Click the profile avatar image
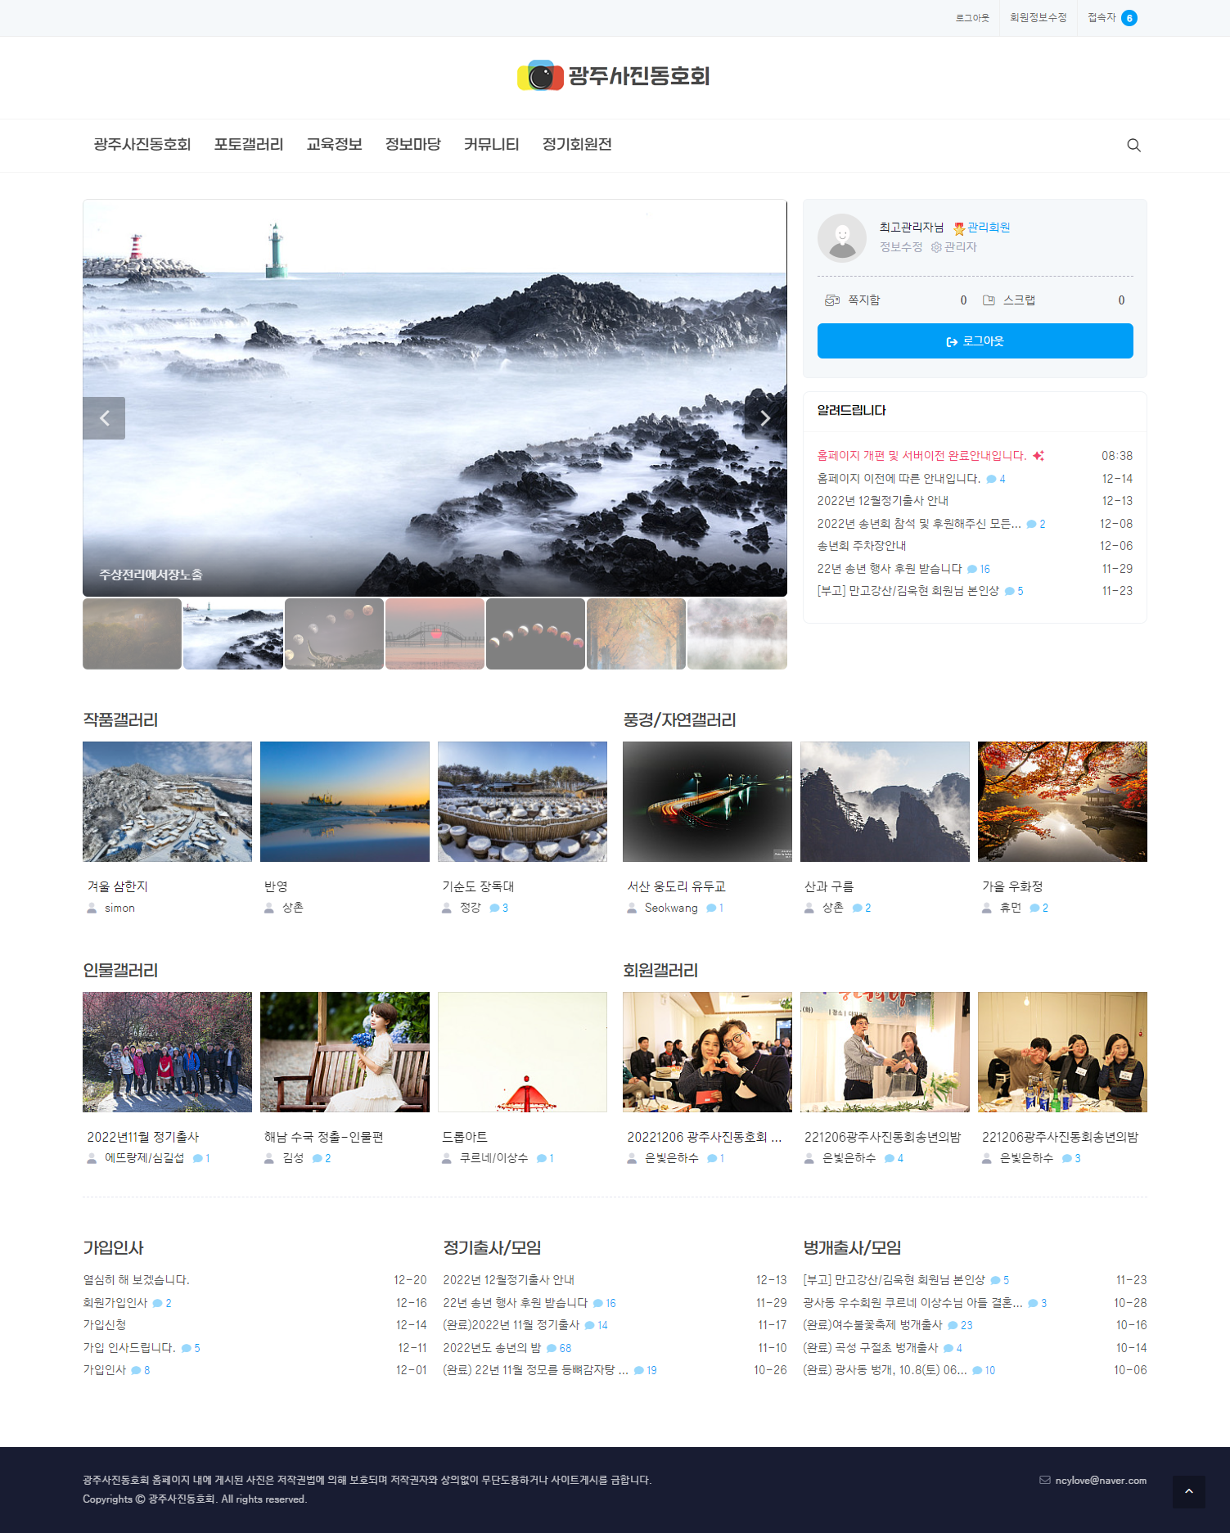 tap(841, 238)
